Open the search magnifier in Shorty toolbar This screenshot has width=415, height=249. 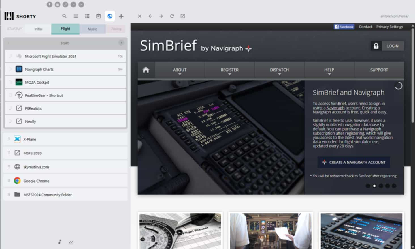tap(65, 16)
